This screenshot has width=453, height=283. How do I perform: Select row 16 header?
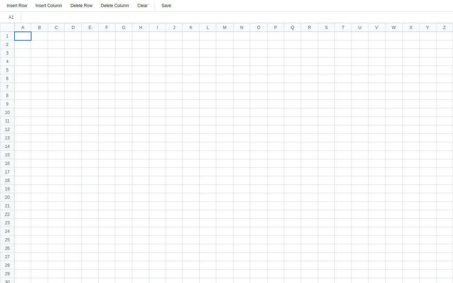(7, 163)
